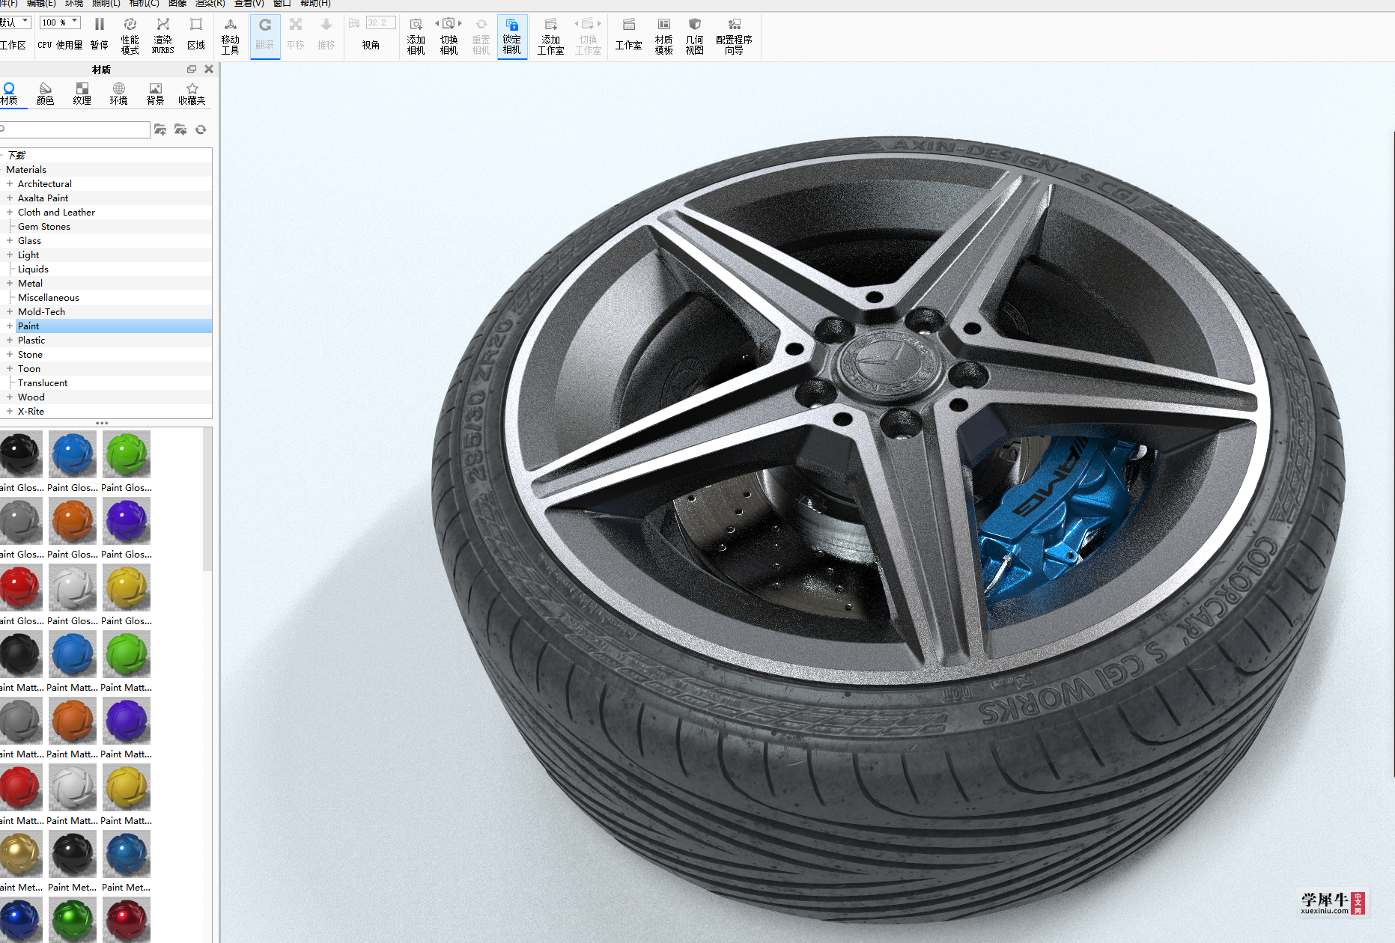Pick the yellow Paint Gloss material ball
The image size is (1395, 943).
click(x=127, y=587)
